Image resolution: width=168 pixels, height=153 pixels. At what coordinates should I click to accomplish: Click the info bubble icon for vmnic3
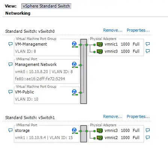(x=148, y=130)
